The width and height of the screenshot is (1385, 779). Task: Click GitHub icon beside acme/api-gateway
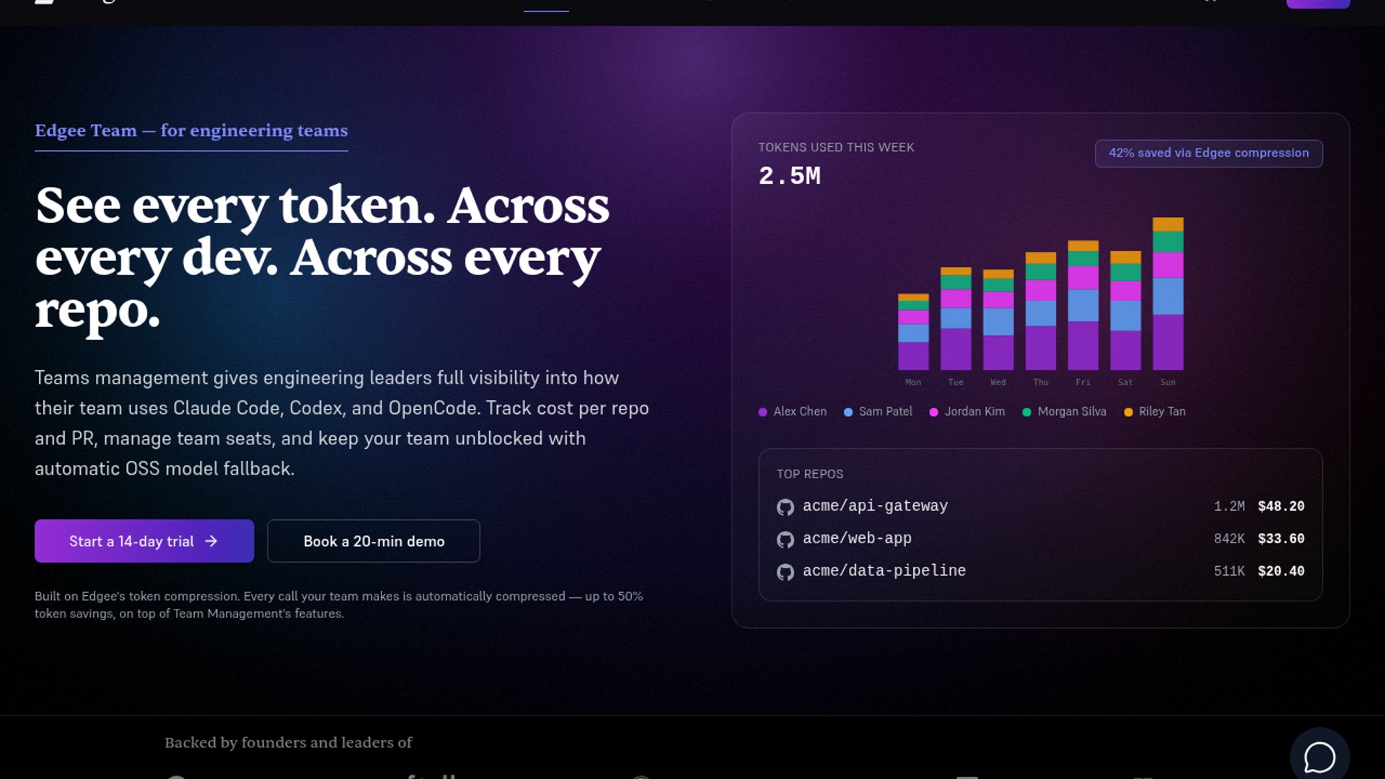point(785,507)
